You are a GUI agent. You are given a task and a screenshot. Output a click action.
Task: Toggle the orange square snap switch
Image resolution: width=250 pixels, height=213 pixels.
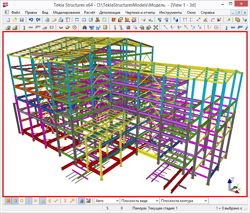(x=15, y=201)
